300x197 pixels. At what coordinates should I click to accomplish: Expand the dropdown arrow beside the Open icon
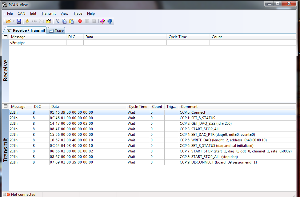coord(14,21)
